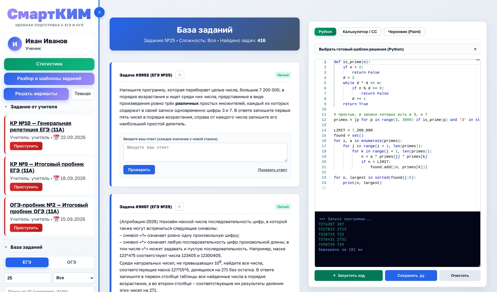Click the Сохранить .py button
This screenshot has width=497, height=292.
tap(411, 276)
